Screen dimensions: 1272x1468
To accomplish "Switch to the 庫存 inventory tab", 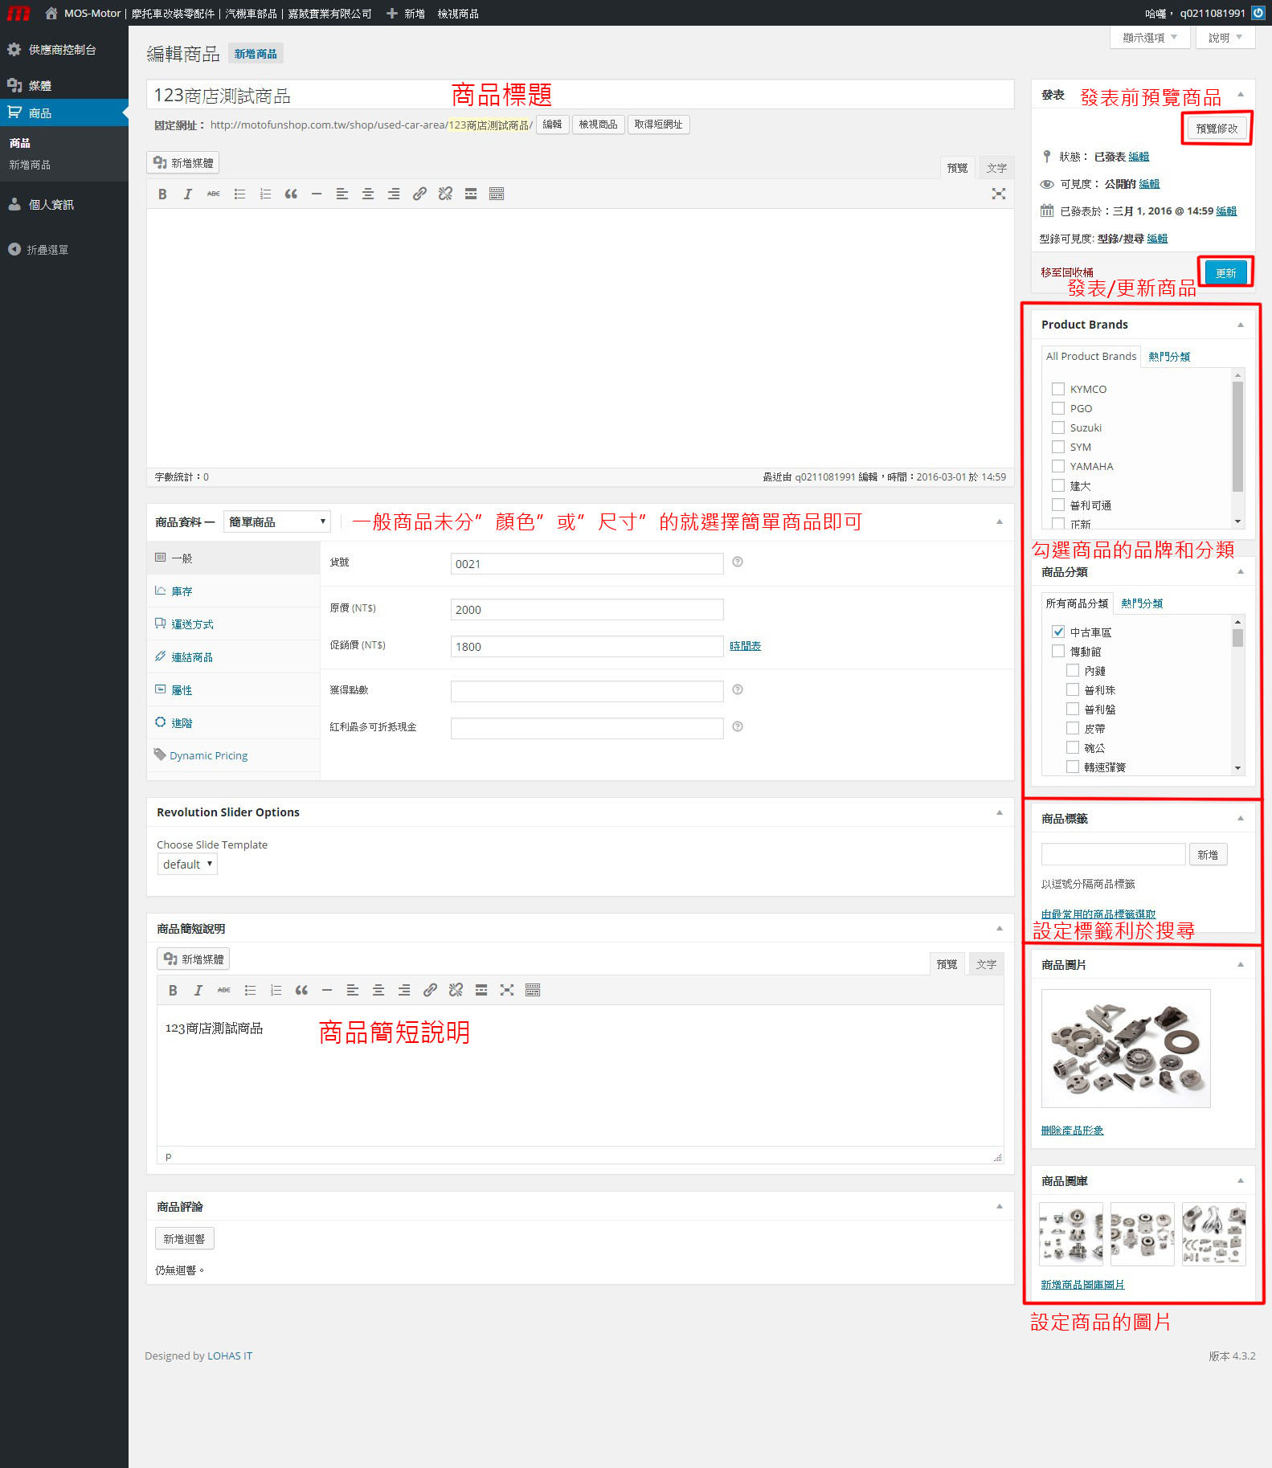I will point(182,591).
